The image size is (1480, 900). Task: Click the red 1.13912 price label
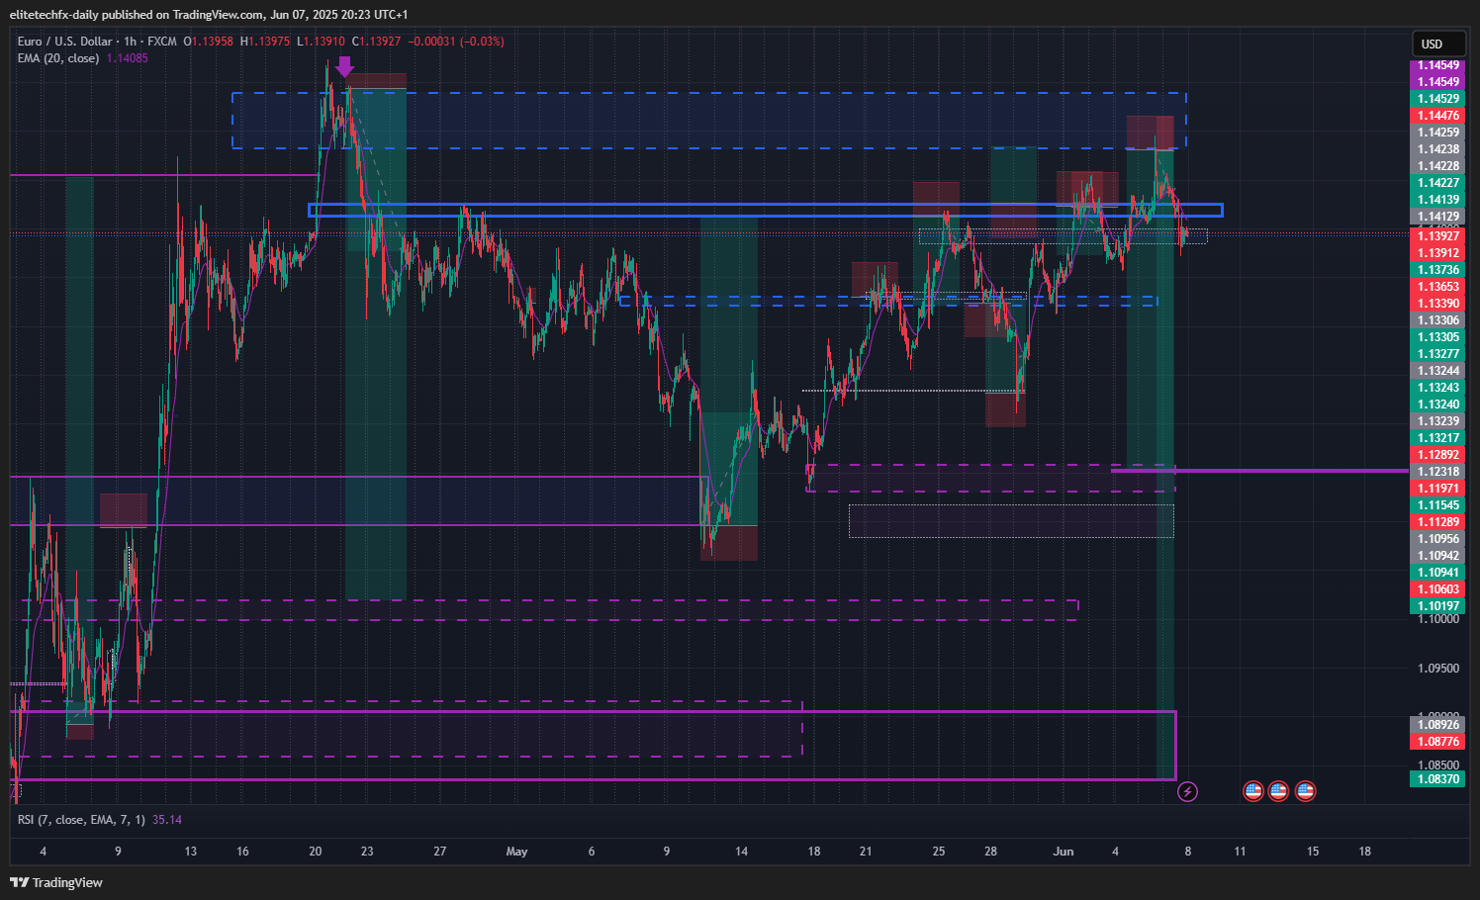(1437, 253)
